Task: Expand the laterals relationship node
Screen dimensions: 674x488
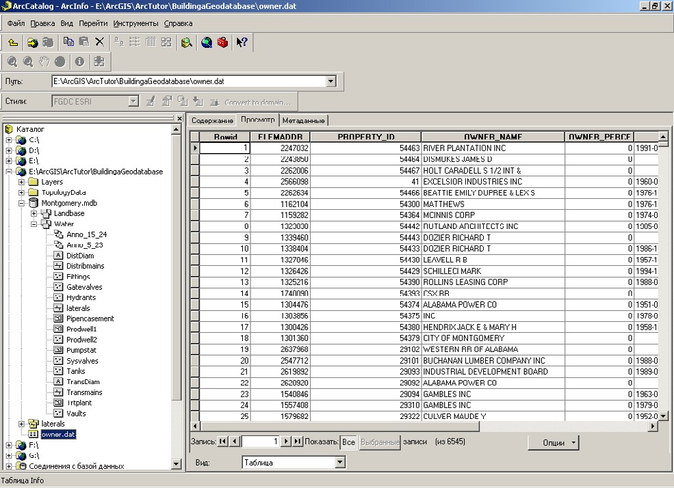Action: [21, 424]
